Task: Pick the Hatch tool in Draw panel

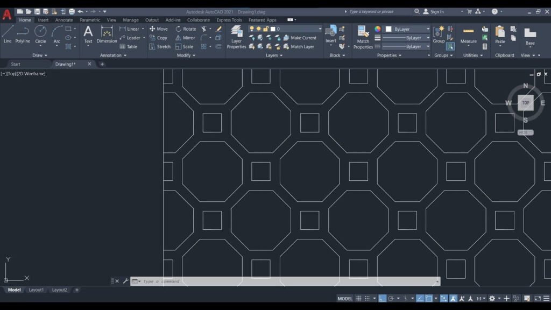Action: tap(68, 46)
